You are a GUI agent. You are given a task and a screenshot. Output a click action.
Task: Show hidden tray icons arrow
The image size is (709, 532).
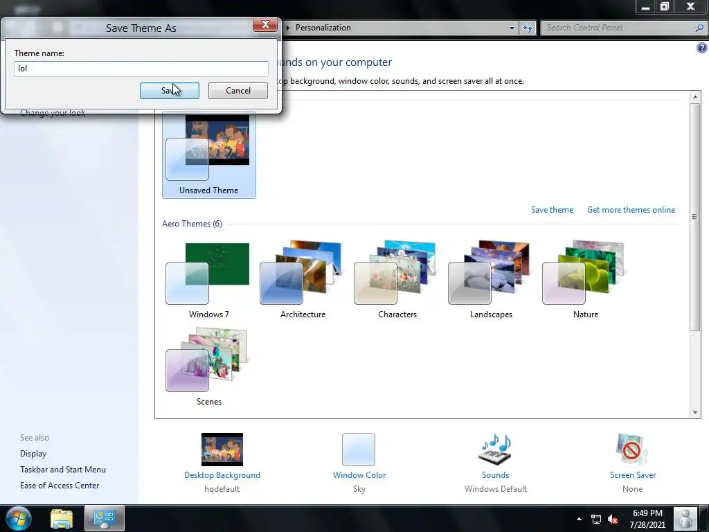(x=579, y=519)
